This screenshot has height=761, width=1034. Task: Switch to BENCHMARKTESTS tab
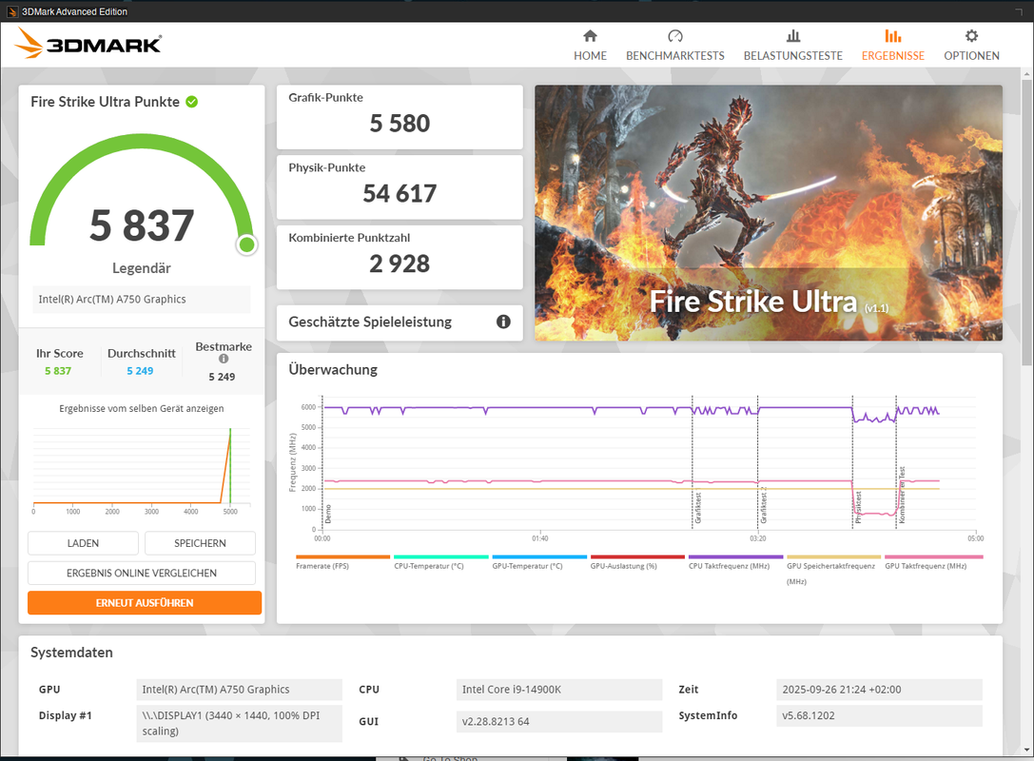pos(674,45)
